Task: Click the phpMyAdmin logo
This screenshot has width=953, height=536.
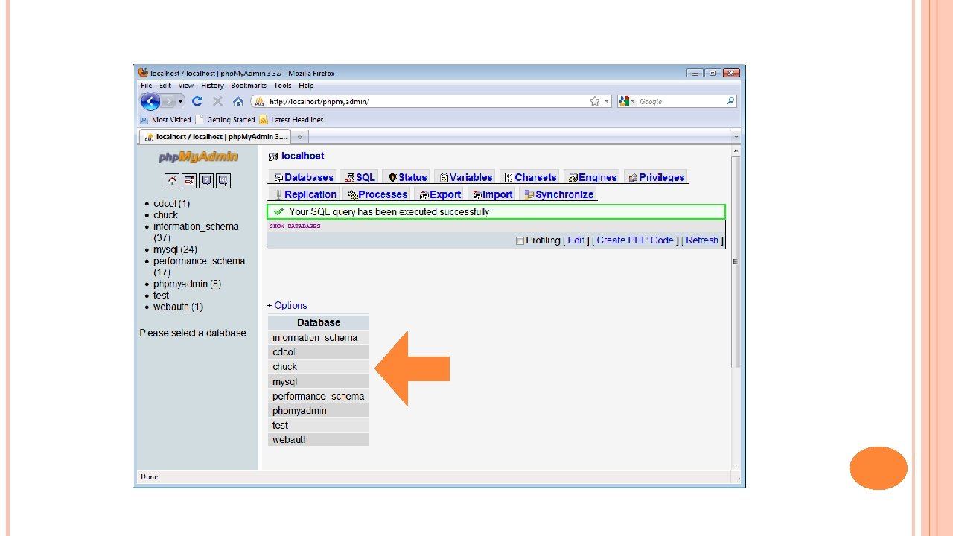Action: tap(198, 157)
